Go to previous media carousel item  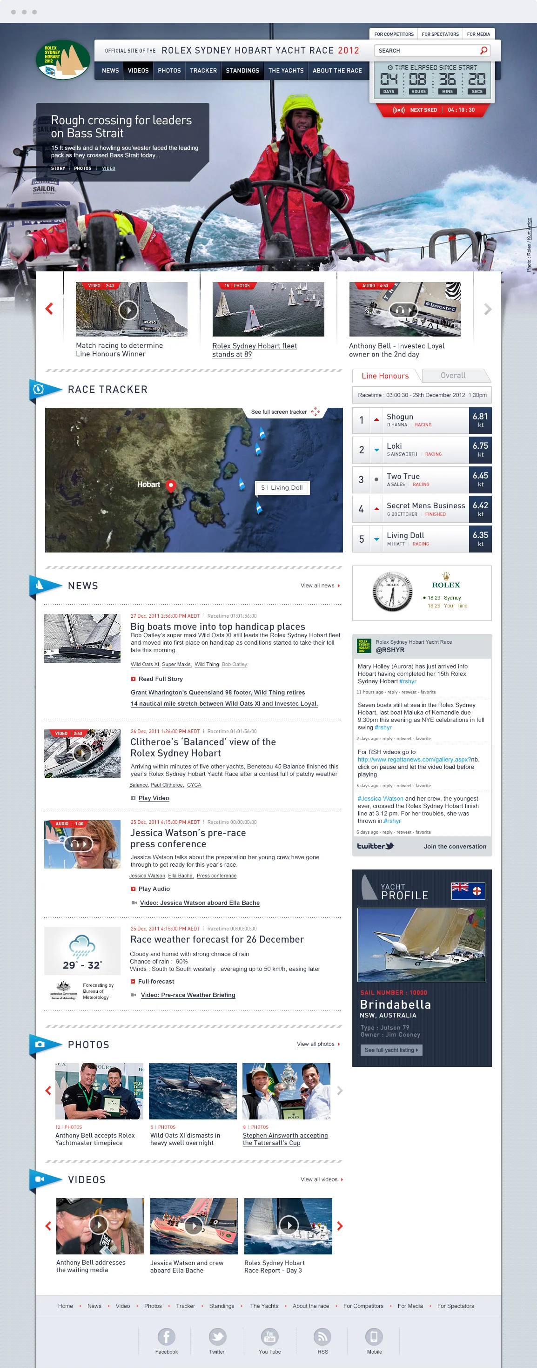(49, 309)
